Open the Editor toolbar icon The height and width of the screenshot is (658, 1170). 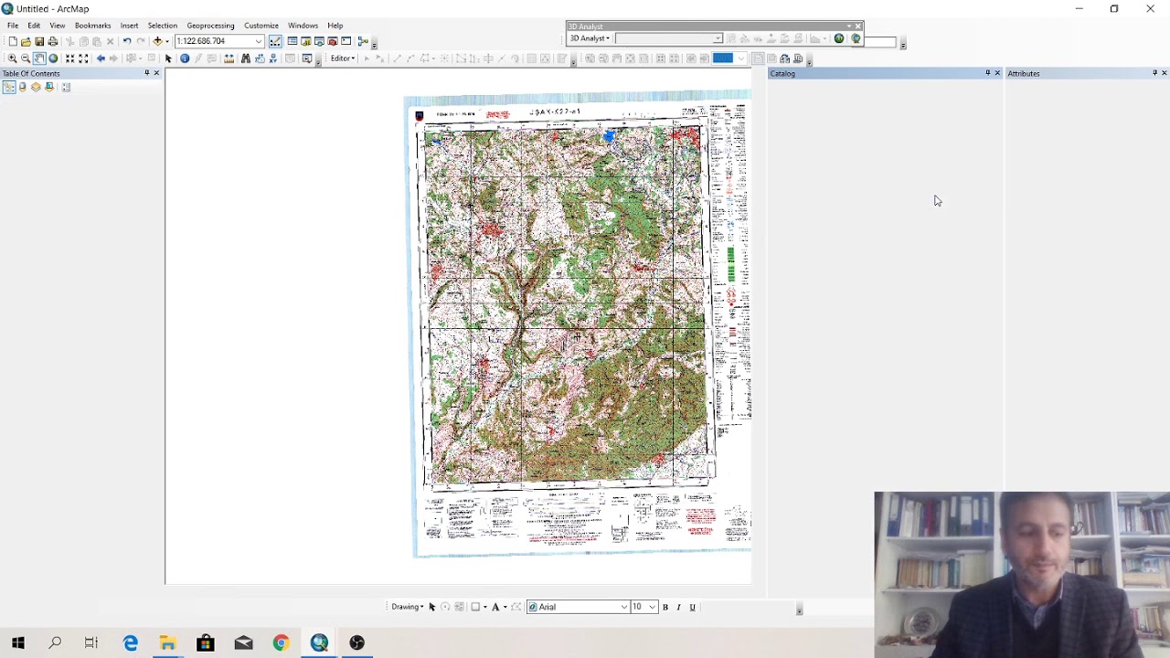tap(275, 41)
